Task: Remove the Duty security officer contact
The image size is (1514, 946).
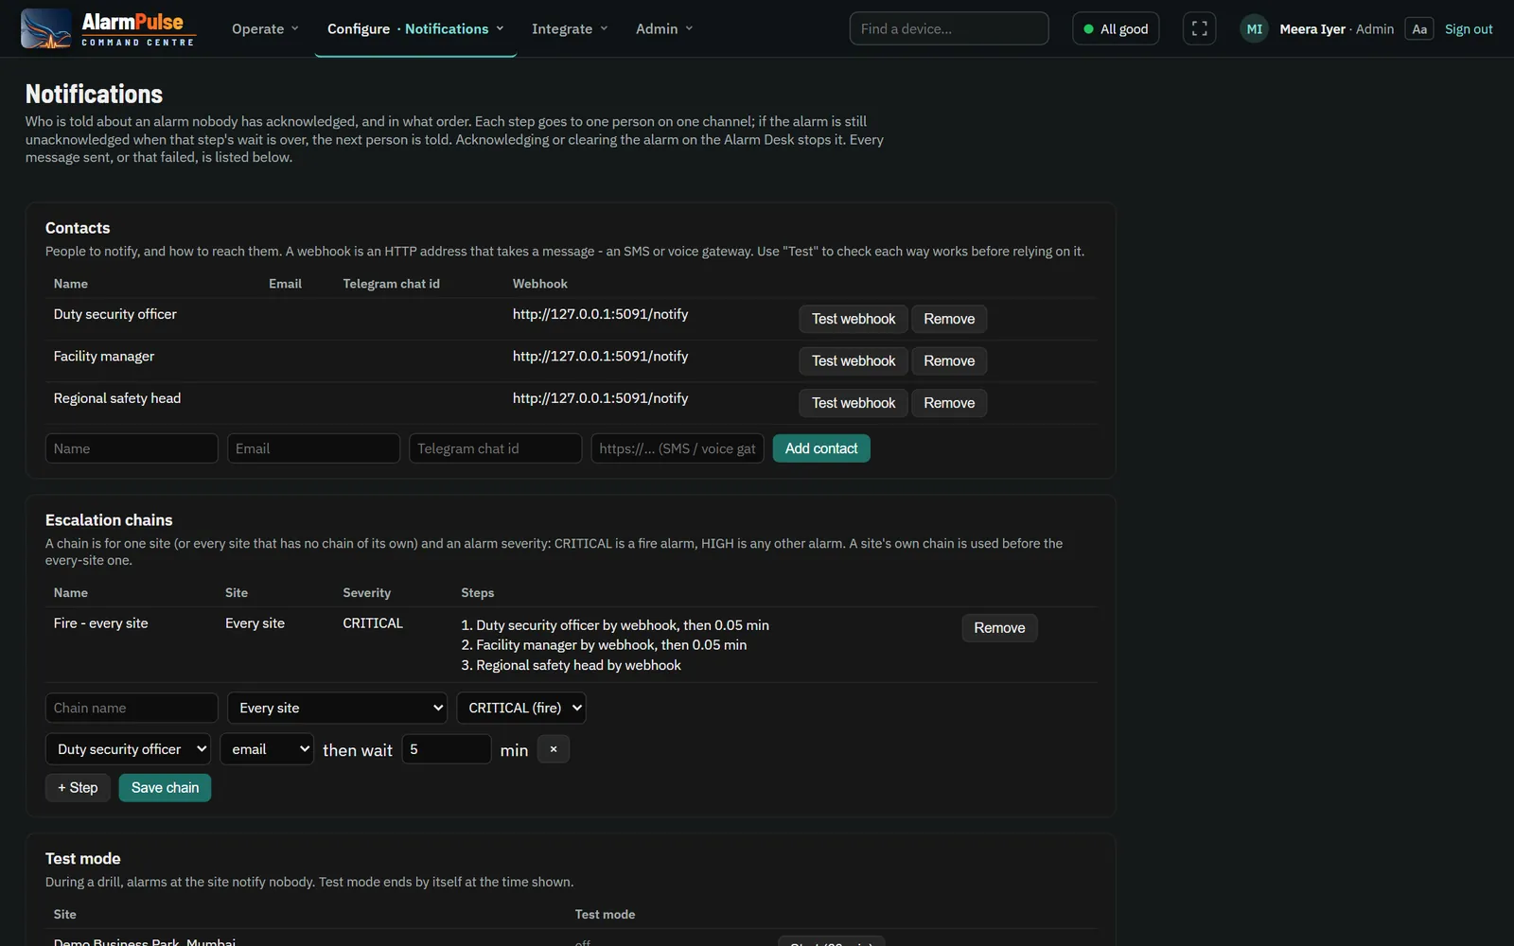Action: tap(949, 319)
